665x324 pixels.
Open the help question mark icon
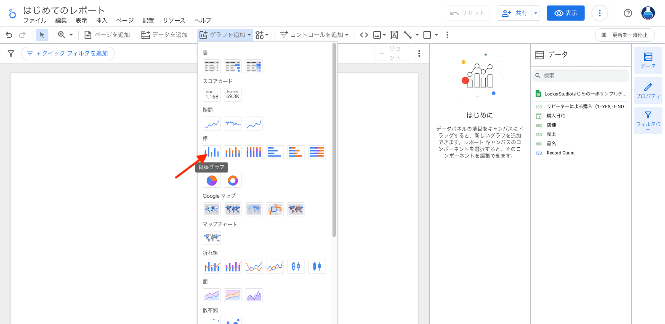tap(628, 13)
